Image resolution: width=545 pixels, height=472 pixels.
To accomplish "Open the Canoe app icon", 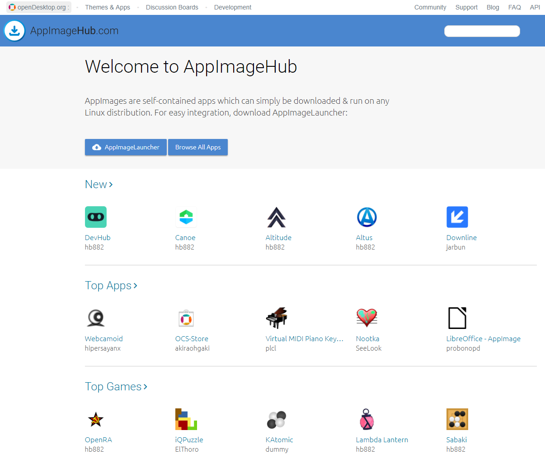I will (x=186, y=217).
